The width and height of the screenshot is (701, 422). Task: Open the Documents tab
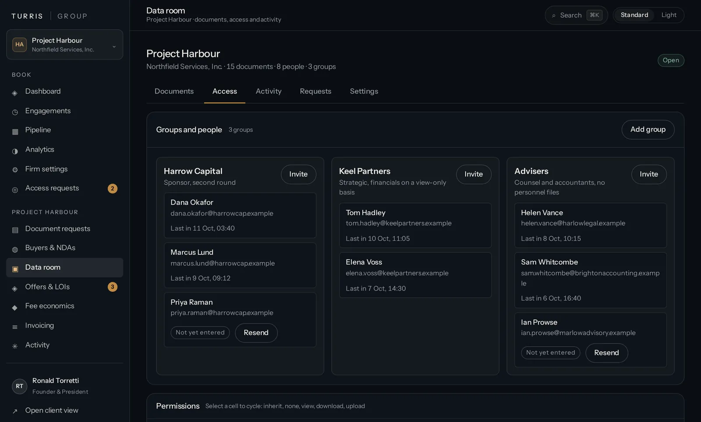[x=174, y=91]
